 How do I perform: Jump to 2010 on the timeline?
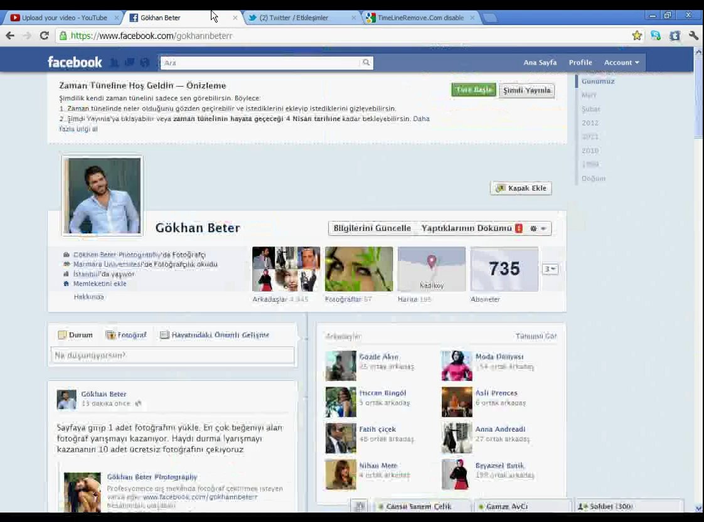(590, 151)
